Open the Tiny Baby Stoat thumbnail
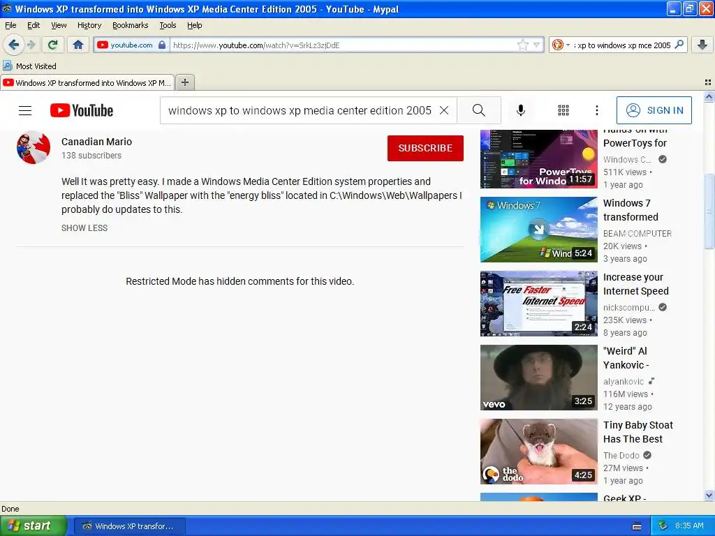The width and height of the screenshot is (715, 536). click(538, 452)
